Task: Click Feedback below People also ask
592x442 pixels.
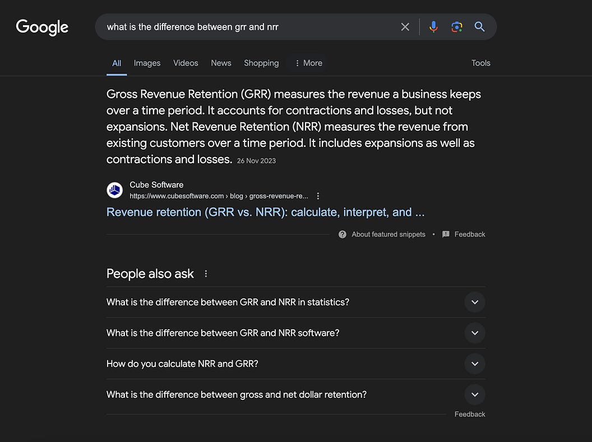Action: coord(470,414)
